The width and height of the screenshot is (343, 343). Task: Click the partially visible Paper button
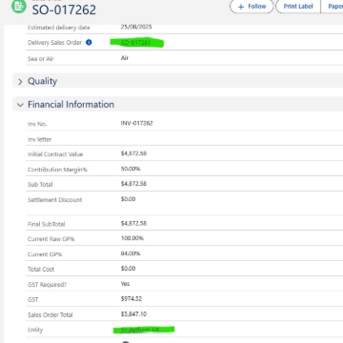333,7
